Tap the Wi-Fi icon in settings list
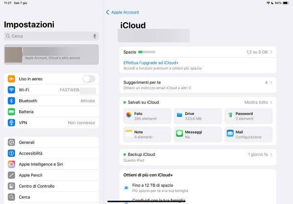This screenshot has height=204, width=293. 12,90
